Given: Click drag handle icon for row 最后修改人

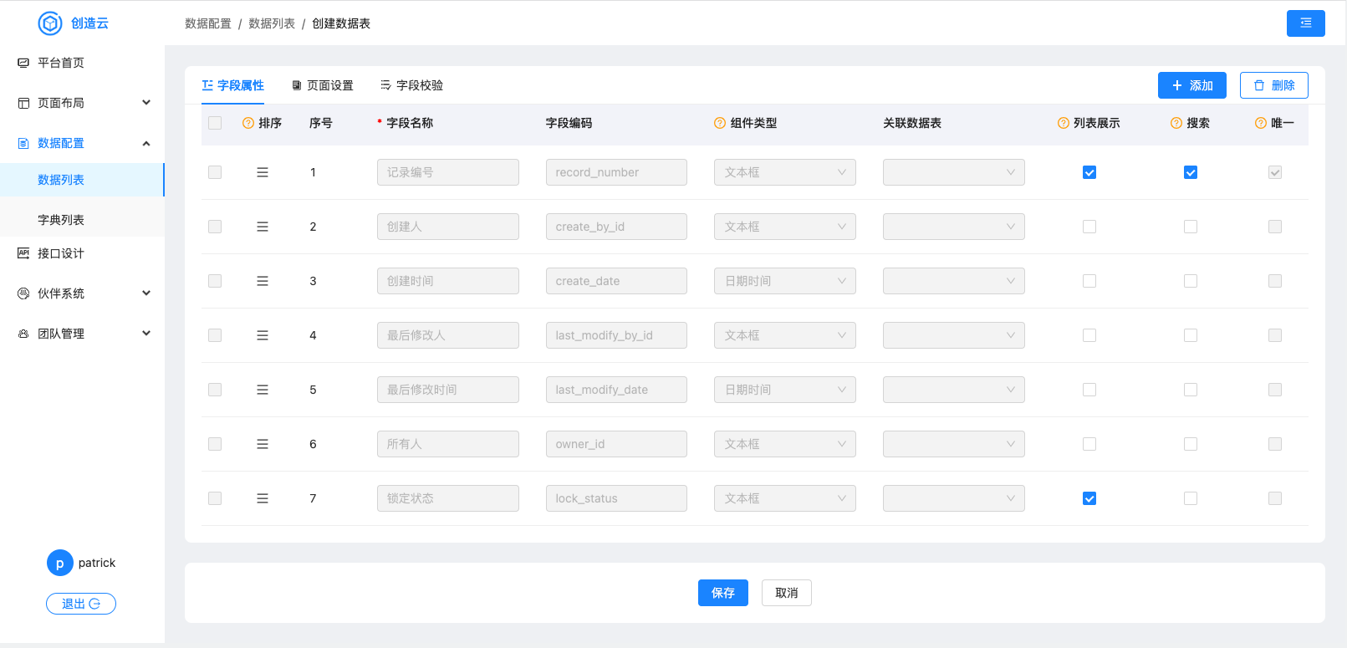Looking at the screenshot, I should tap(263, 335).
